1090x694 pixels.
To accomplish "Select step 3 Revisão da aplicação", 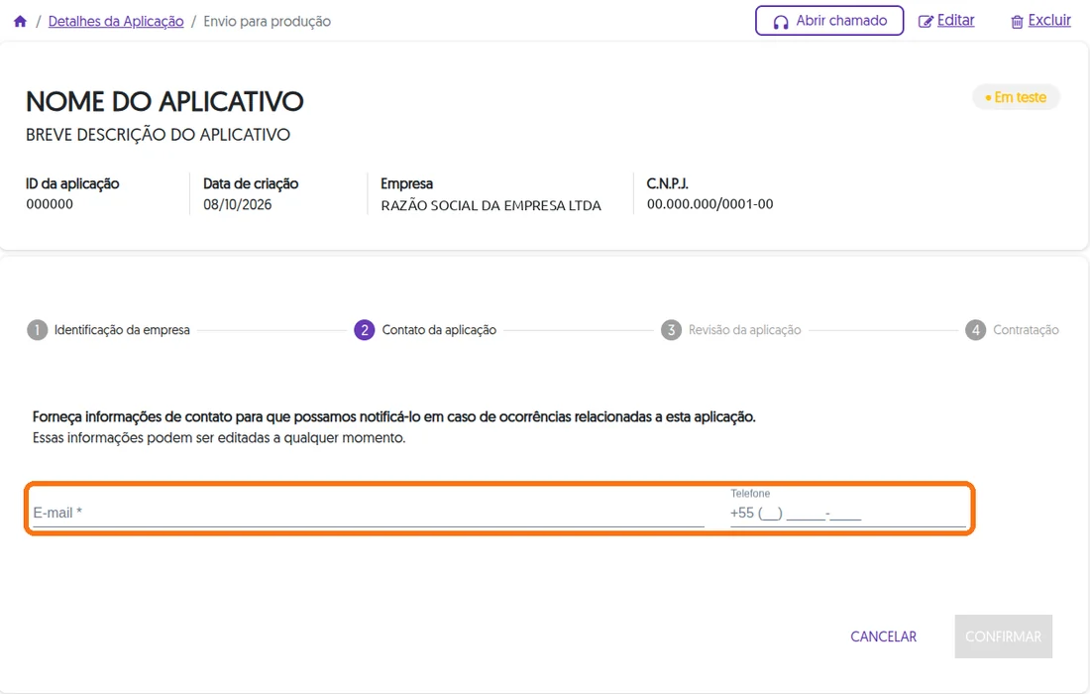I will pyautogui.click(x=730, y=329).
